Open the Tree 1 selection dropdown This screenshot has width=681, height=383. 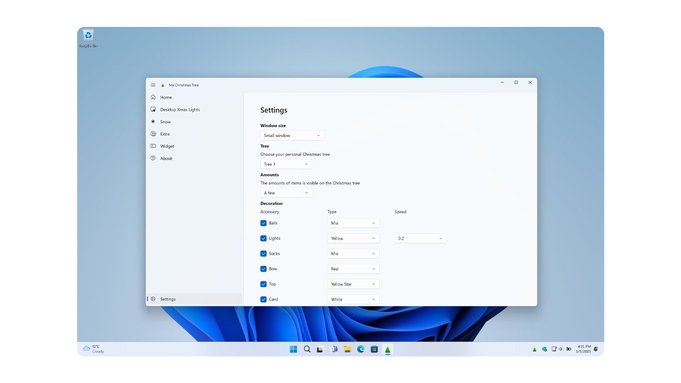pos(286,164)
